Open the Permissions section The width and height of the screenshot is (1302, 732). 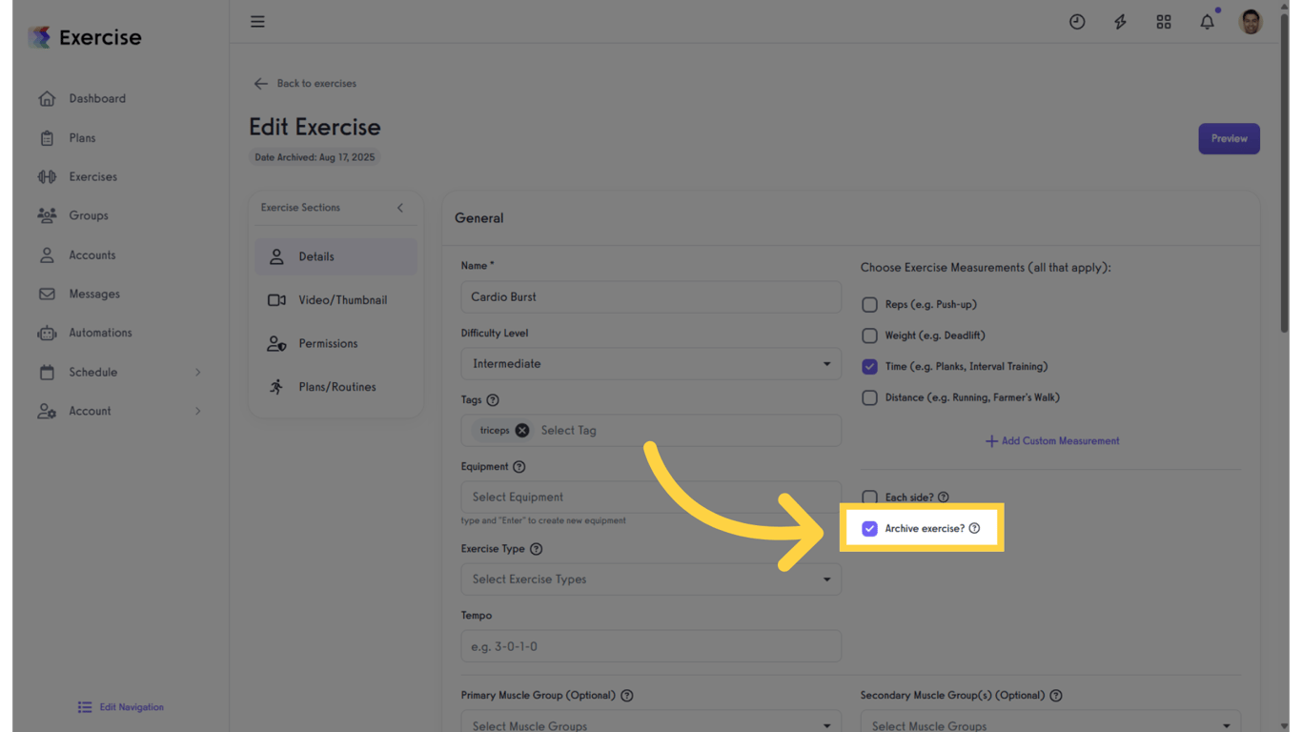click(328, 343)
